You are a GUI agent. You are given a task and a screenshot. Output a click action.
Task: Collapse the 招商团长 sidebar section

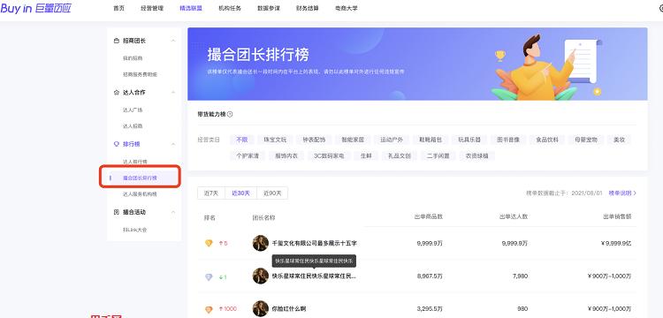pos(173,41)
